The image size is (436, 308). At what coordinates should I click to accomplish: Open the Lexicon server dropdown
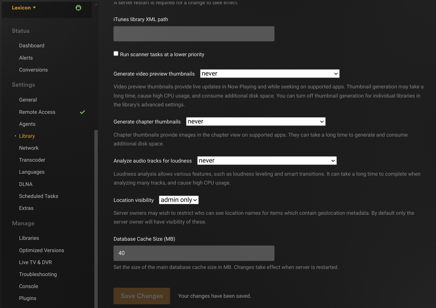24,8
